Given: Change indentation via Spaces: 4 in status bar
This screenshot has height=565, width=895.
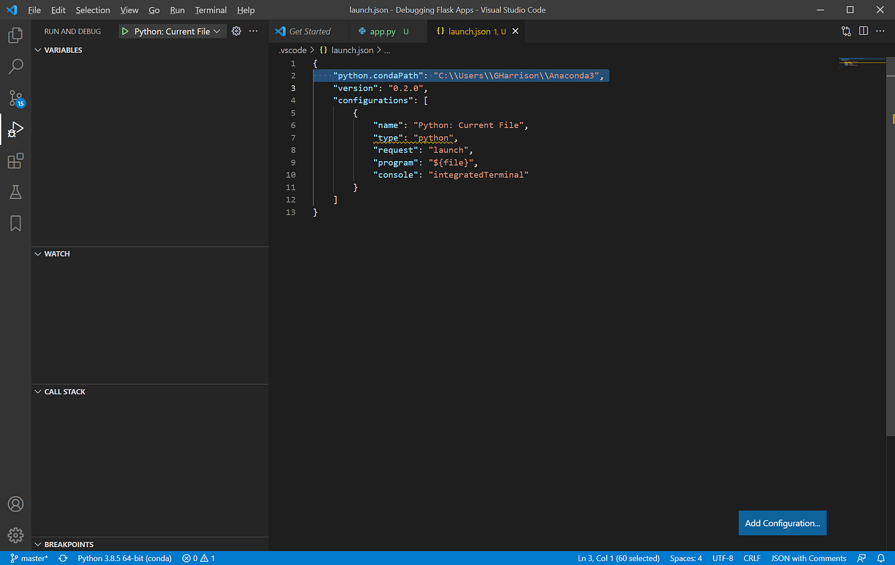Looking at the screenshot, I should click(685, 558).
